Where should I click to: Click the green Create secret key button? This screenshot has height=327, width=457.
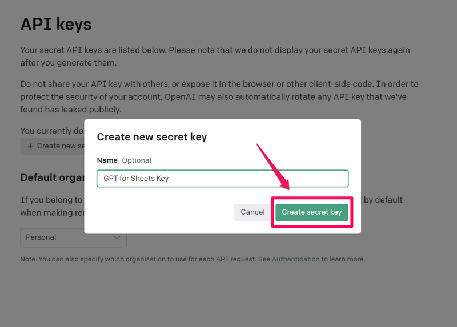tap(311, 212)
